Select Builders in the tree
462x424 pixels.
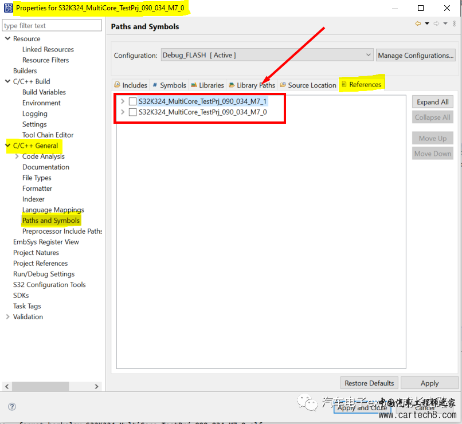[25, 70]
